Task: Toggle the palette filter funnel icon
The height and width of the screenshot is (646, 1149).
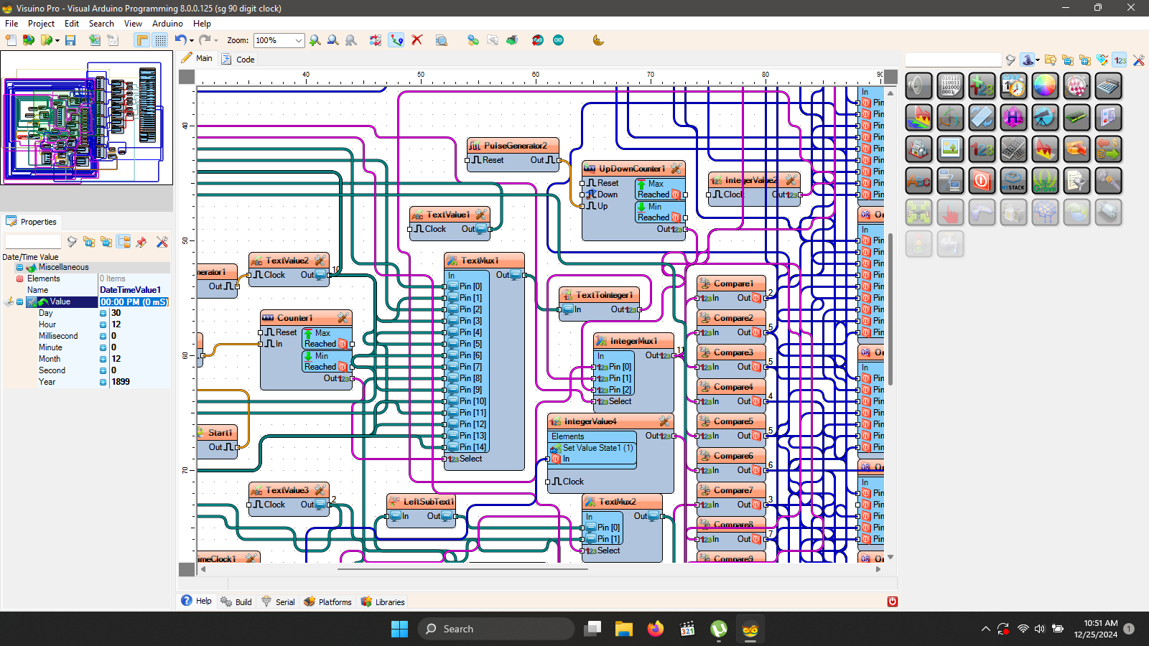Action: point(1010,60)
